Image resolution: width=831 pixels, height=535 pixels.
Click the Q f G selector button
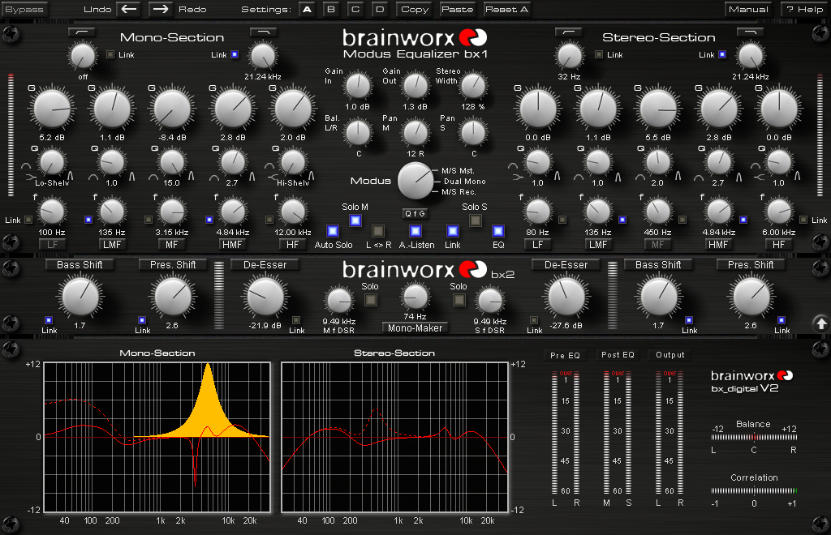click(415, 213)
